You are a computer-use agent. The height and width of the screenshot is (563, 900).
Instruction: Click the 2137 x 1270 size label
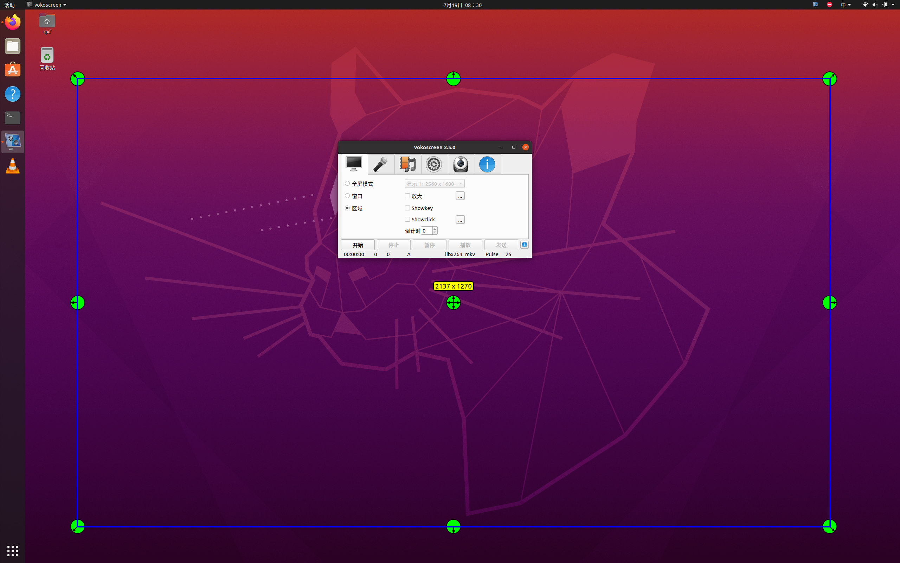(454, 286)
